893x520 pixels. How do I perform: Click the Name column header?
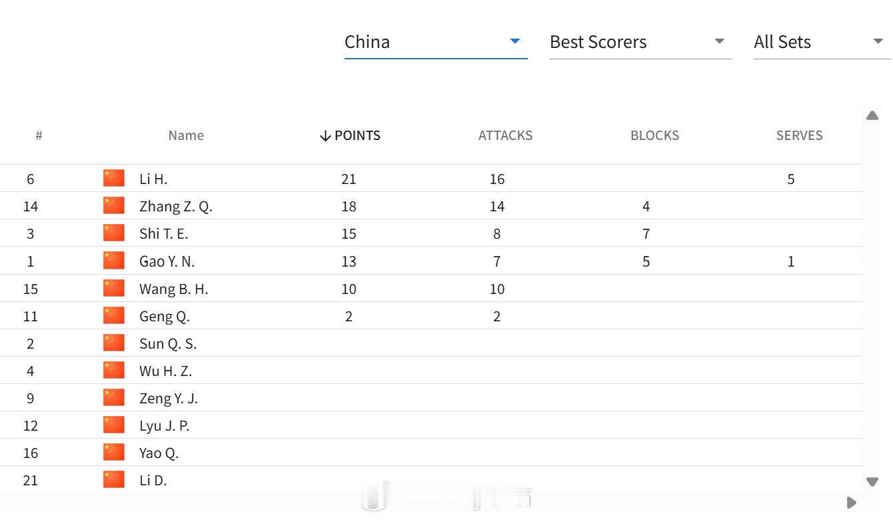pyautogui.click(x=186, y=135)
